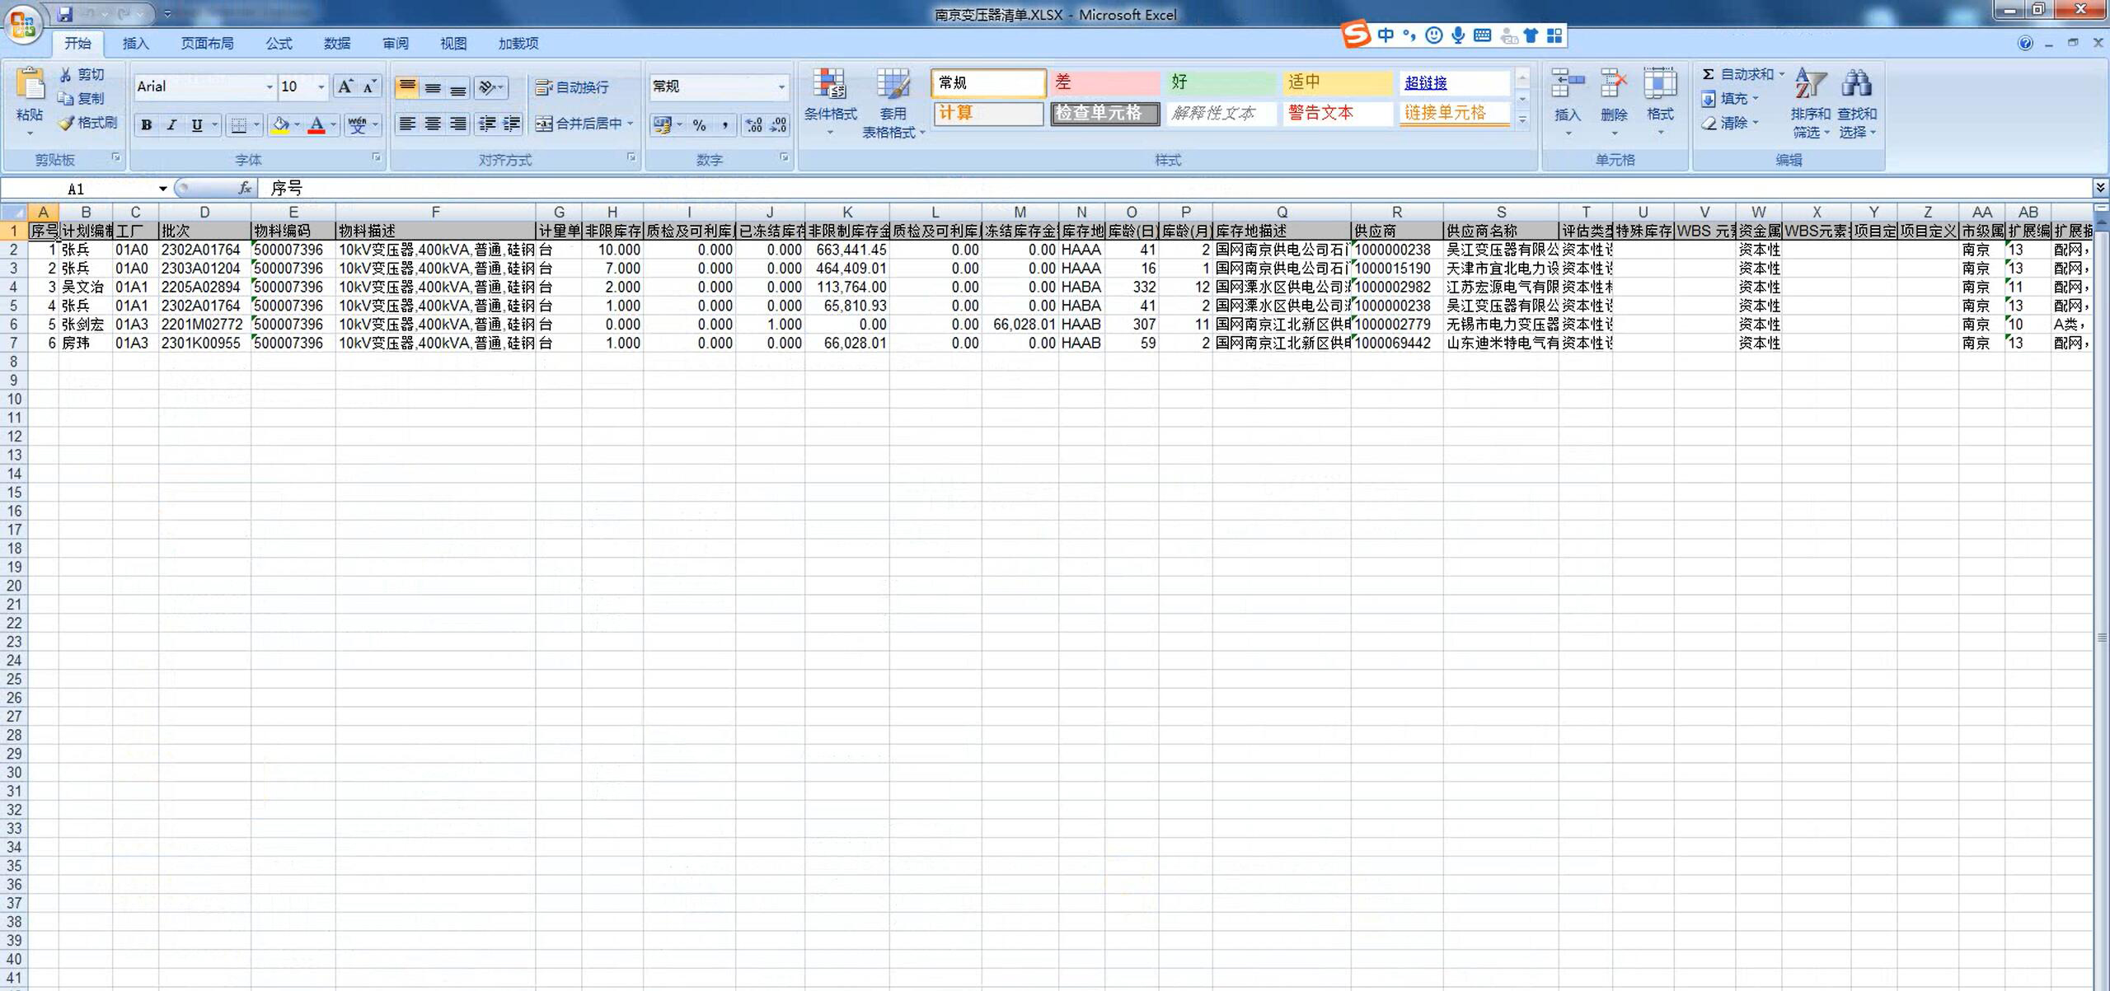Open the 数据 ribbon tab

tap(336, 44)
